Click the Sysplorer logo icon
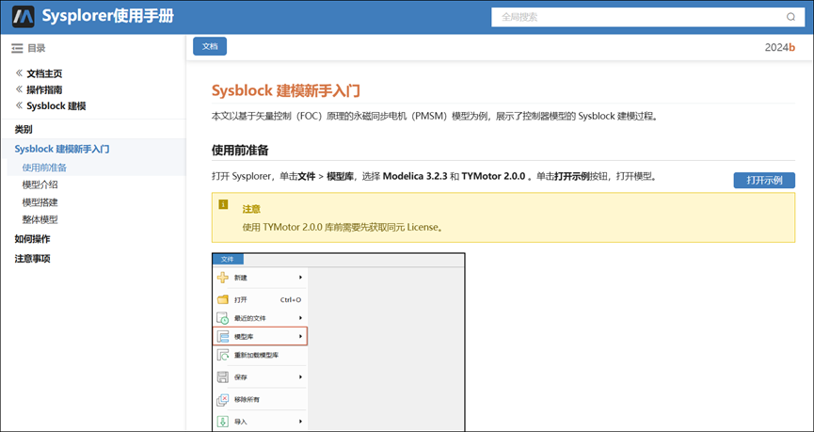Viewport: 814px width, 432px height. point(24,17)
